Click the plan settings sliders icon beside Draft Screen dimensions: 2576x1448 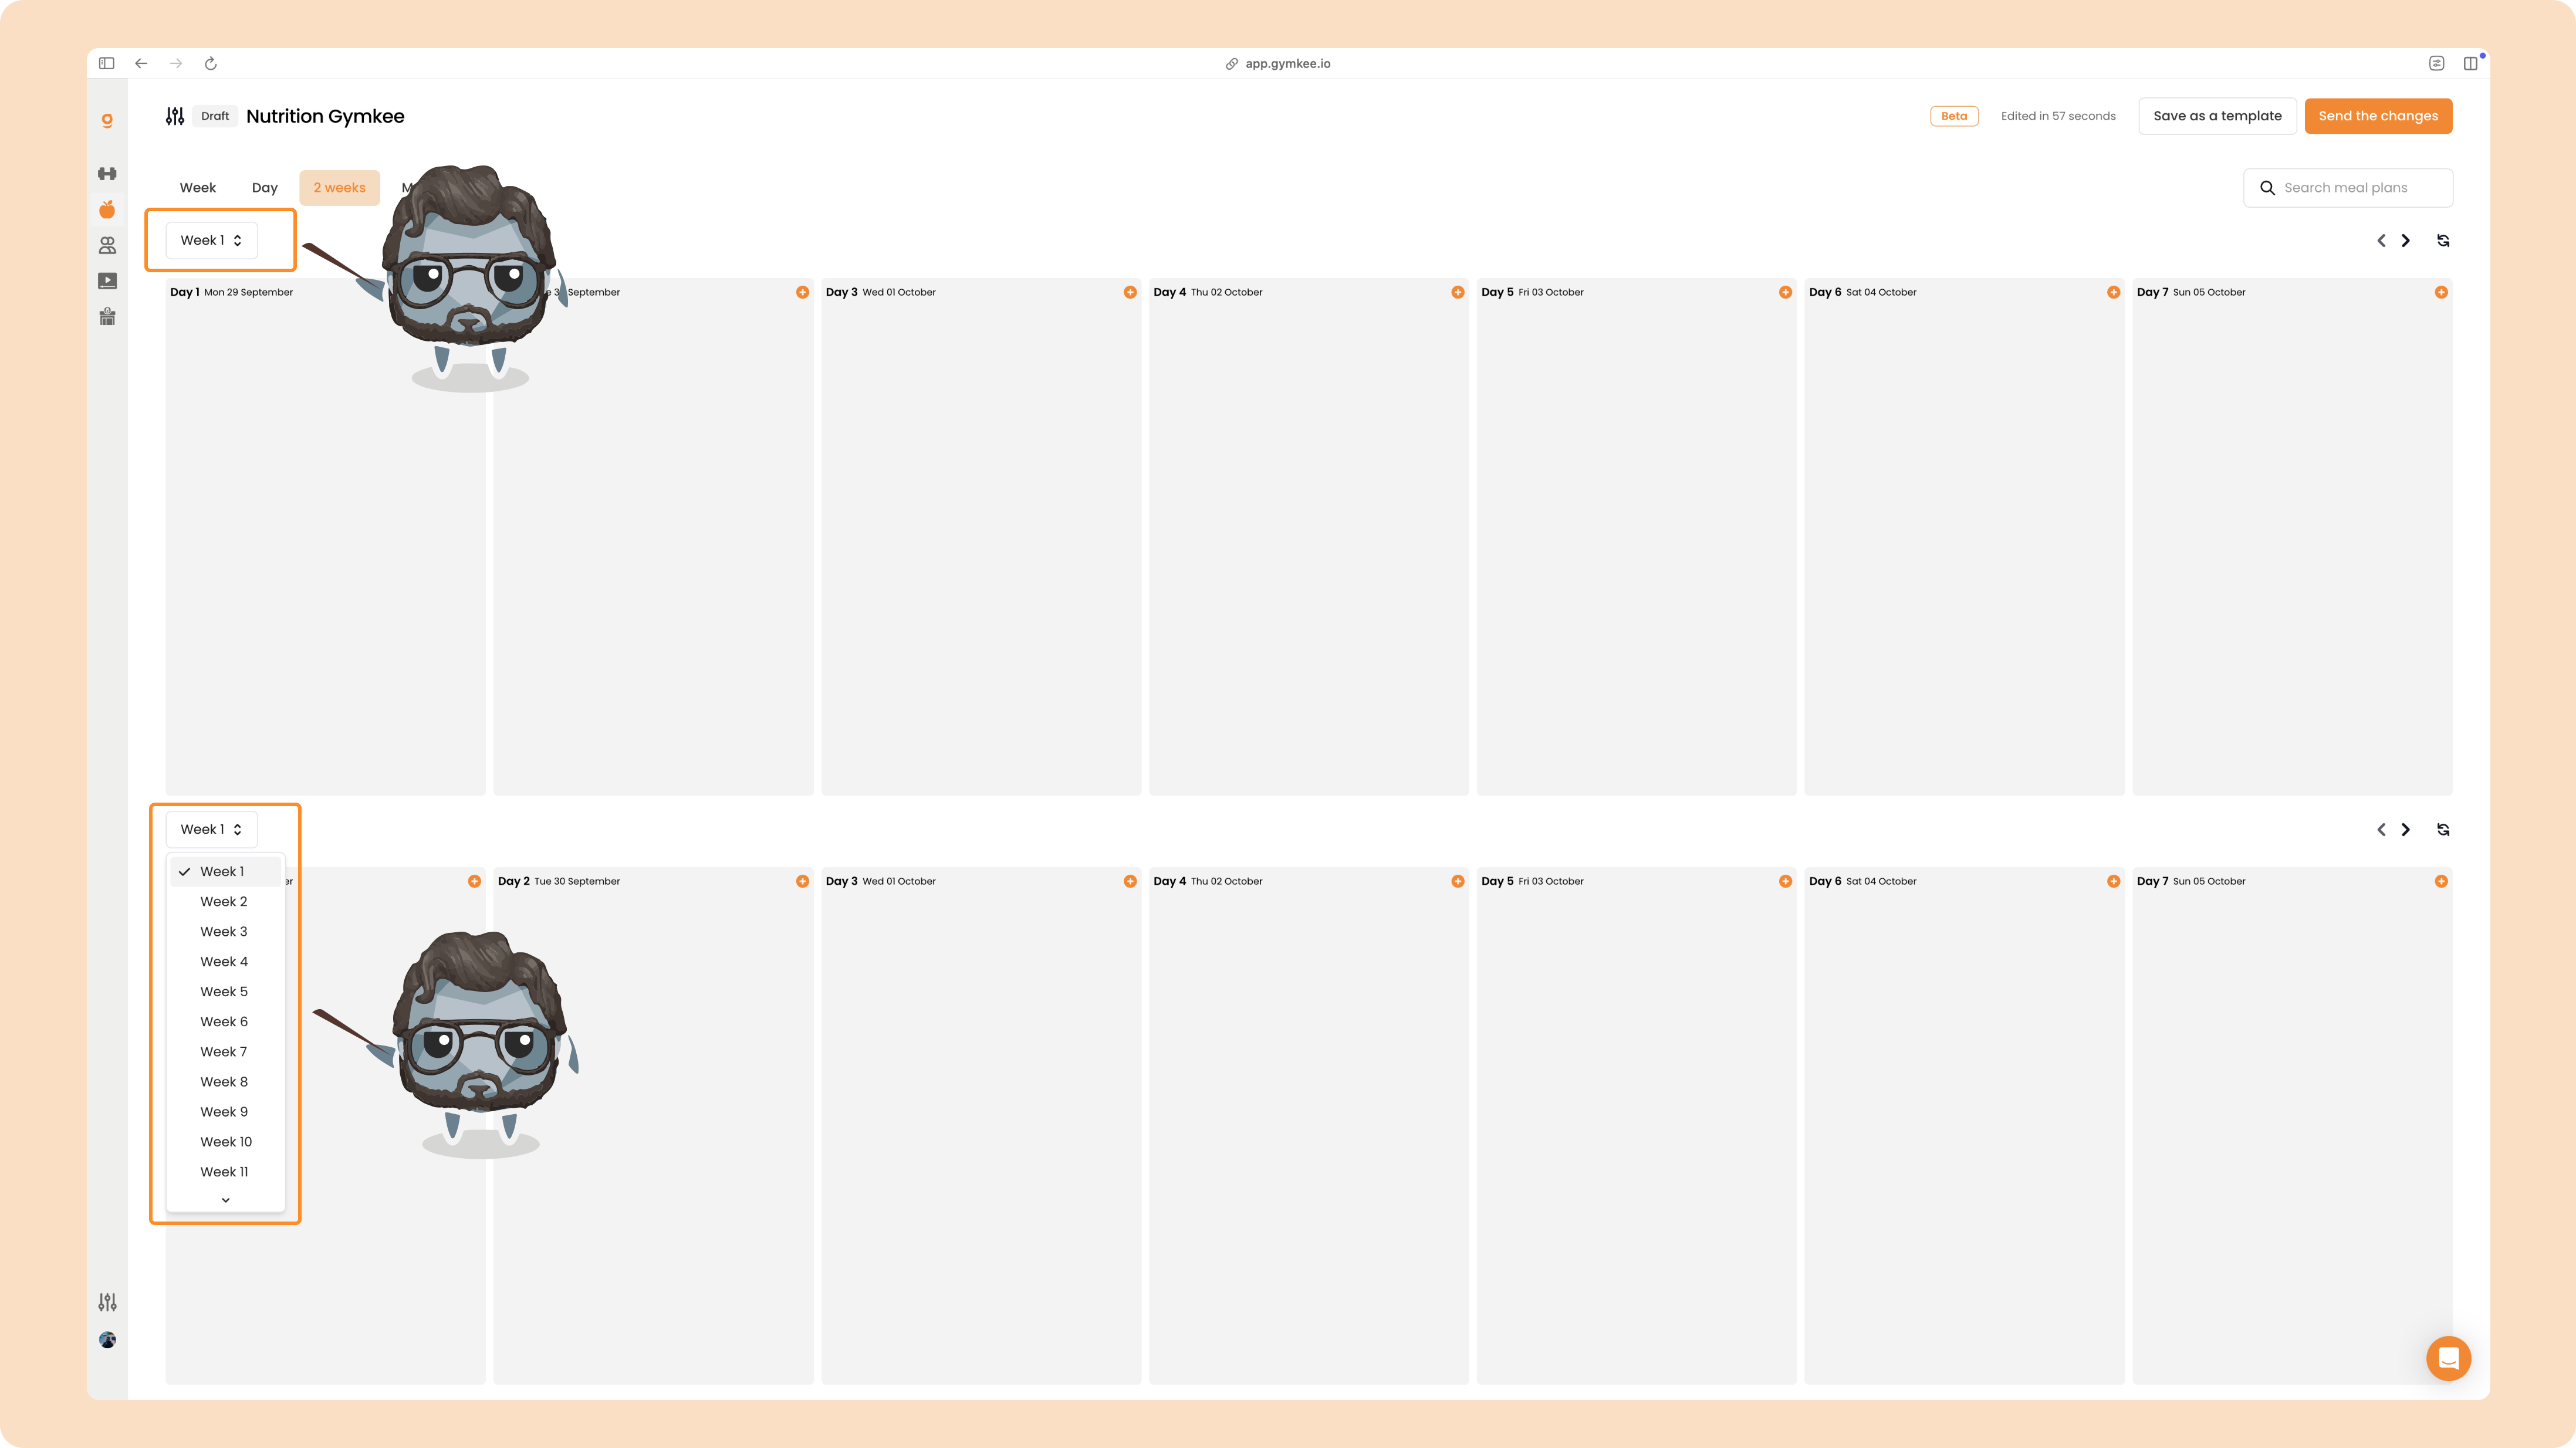(175, 116)
